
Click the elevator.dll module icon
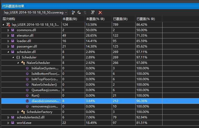point(13,36)
